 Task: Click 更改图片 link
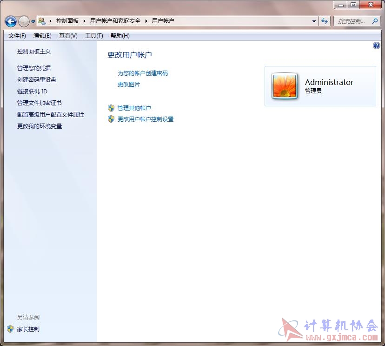tap(129, 84)
